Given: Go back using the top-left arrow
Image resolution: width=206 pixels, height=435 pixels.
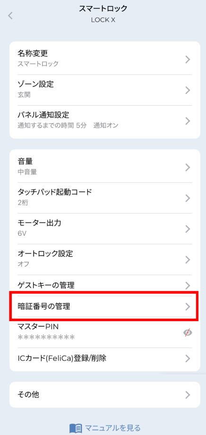Looking at the screenshot, I should point(10,16).
